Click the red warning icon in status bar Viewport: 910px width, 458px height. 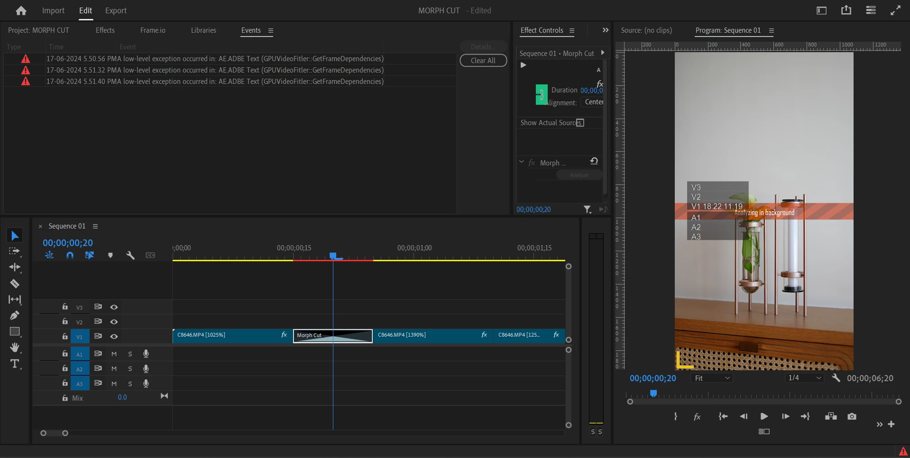(x=903, y=452)
